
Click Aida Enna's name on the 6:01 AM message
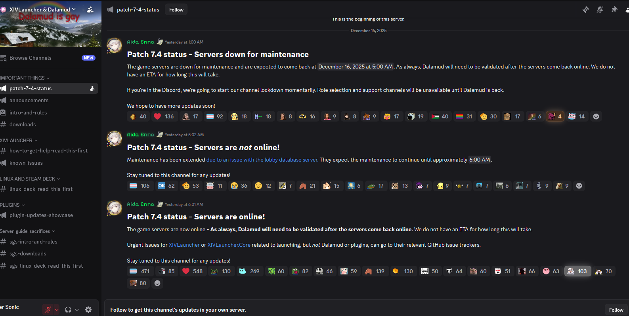coord(141,204)
